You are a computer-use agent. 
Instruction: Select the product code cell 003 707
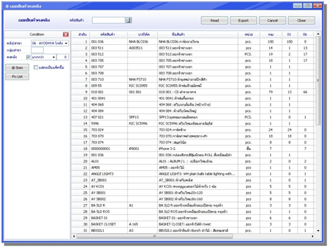(108, 66)
